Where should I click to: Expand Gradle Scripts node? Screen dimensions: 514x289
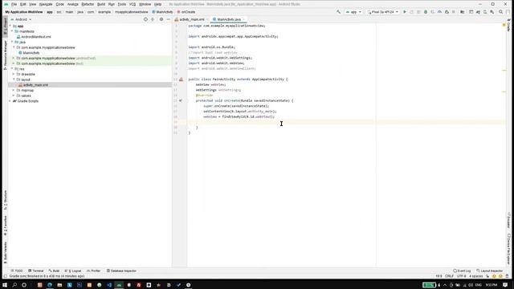[10, 101]
